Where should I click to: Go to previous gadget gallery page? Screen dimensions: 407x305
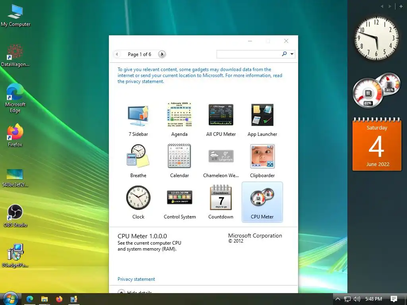tap(117, 54)
